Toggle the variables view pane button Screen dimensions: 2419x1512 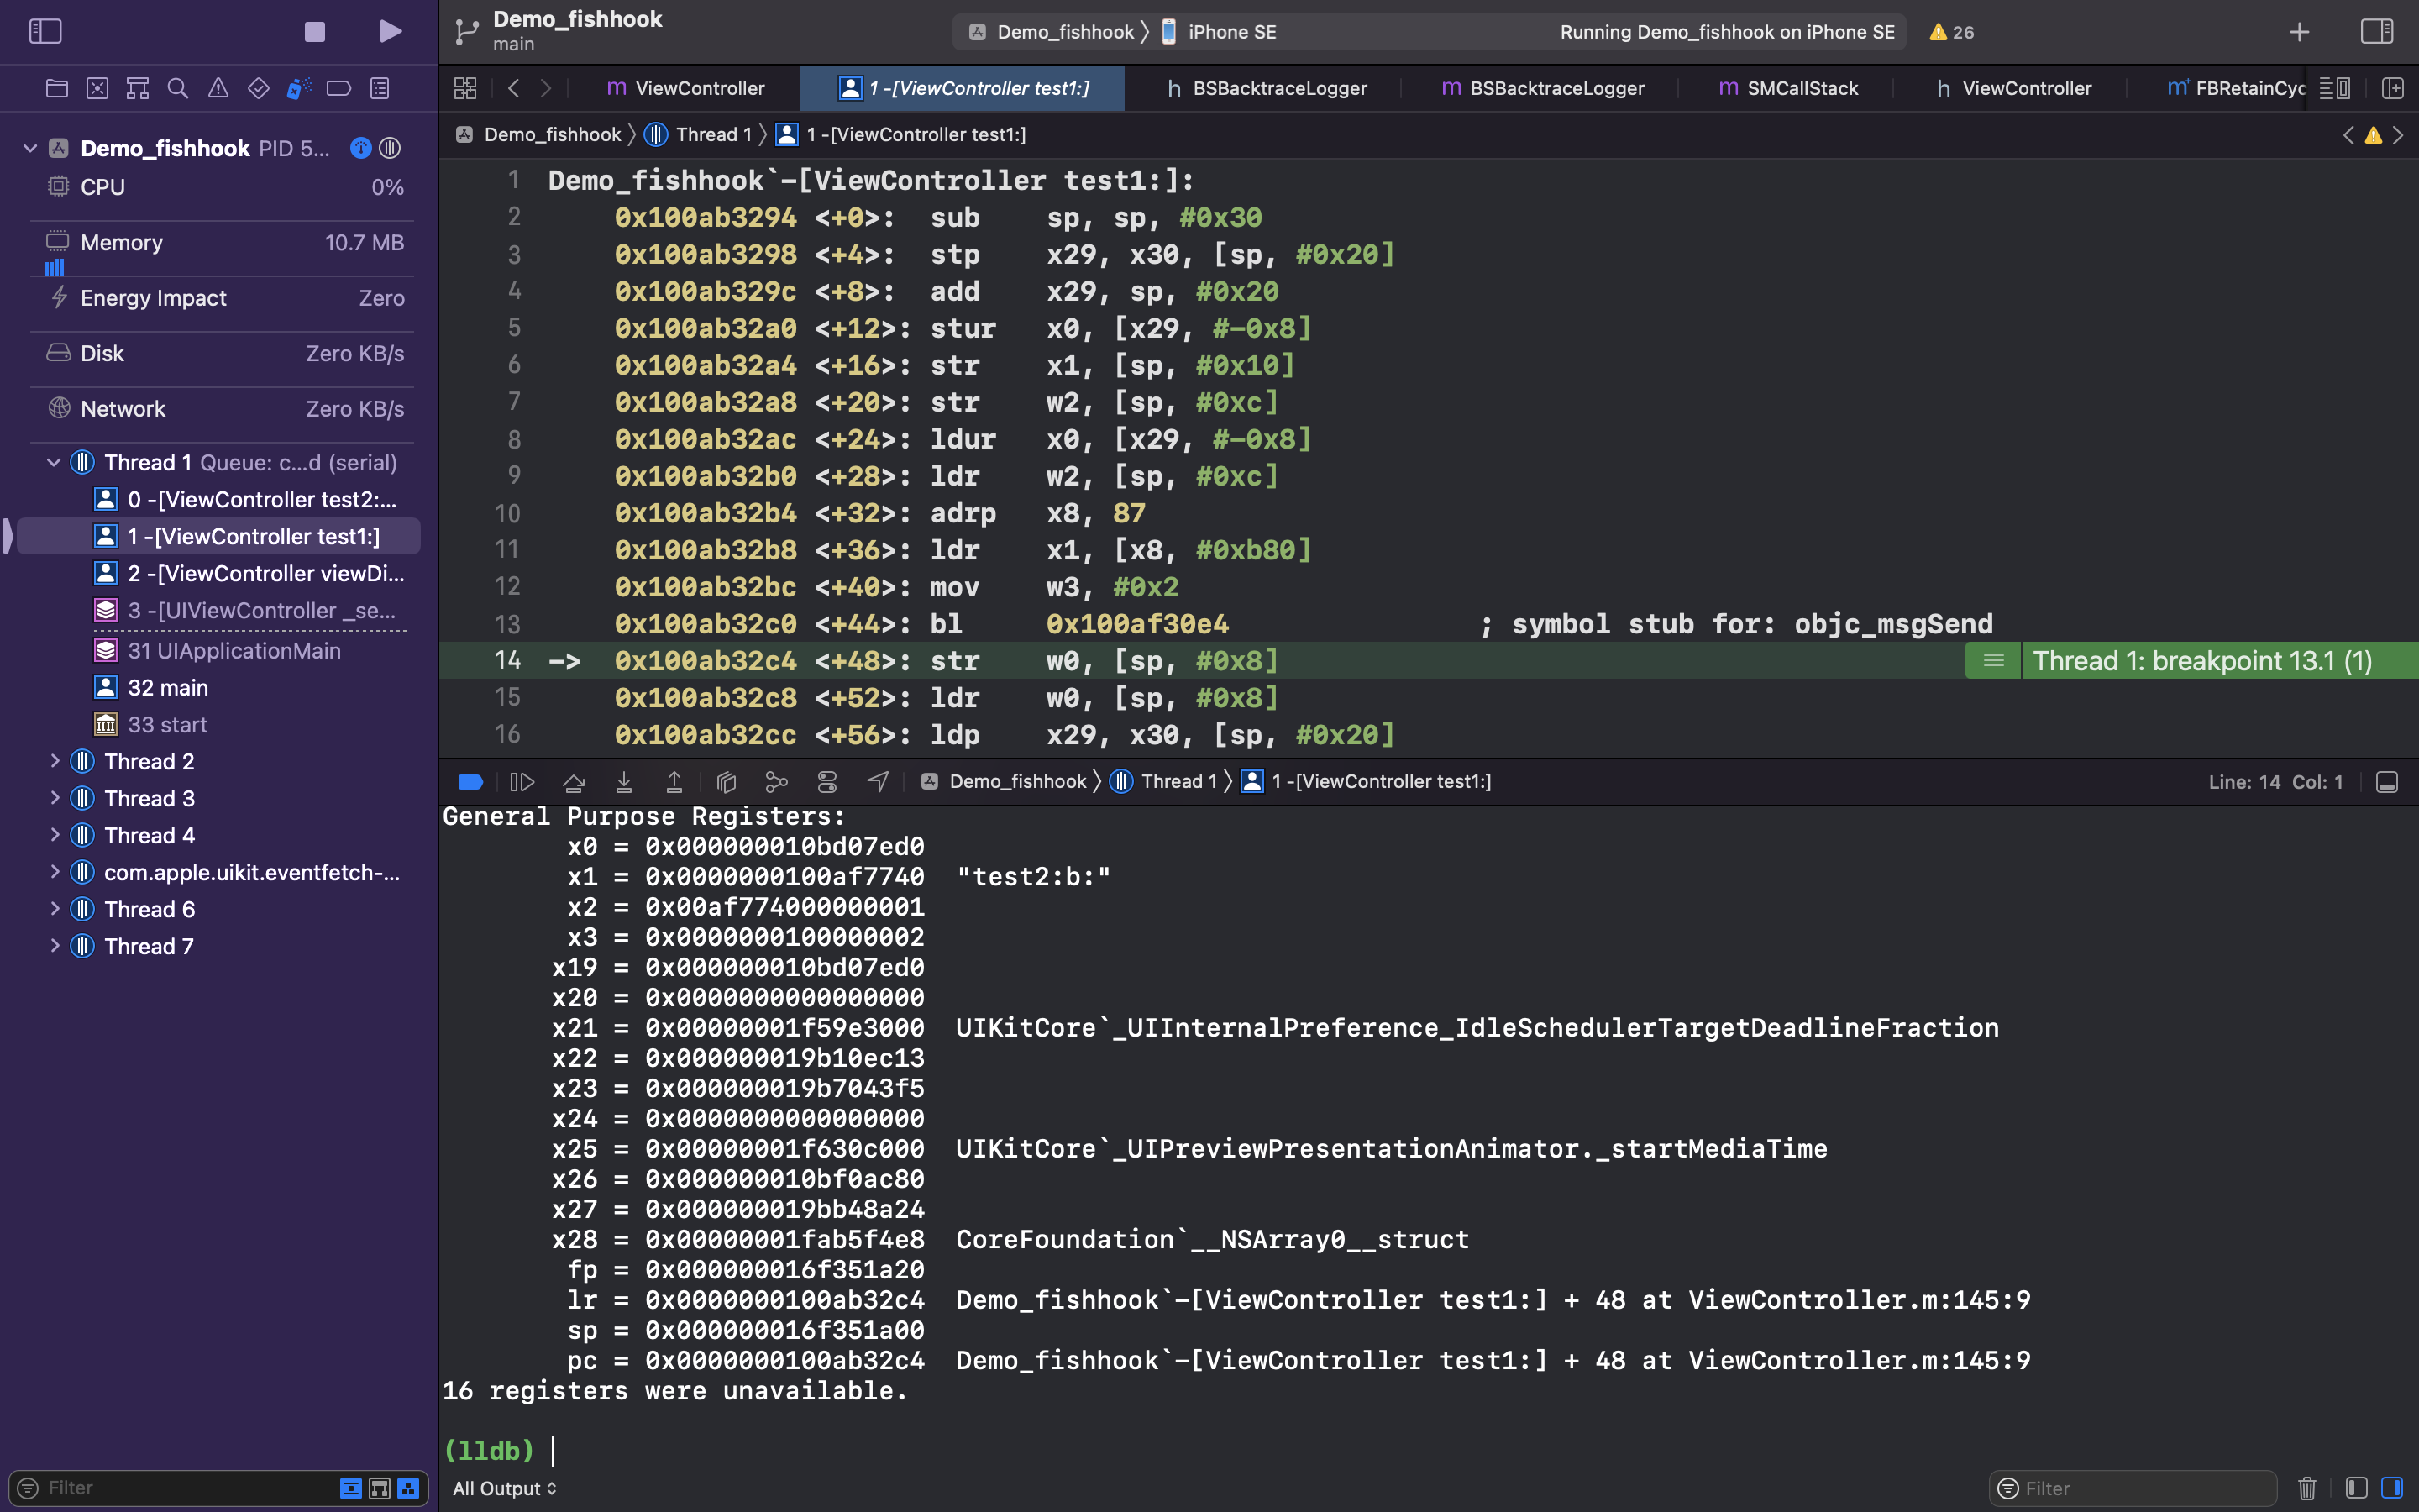(x=2356, y=1488)
